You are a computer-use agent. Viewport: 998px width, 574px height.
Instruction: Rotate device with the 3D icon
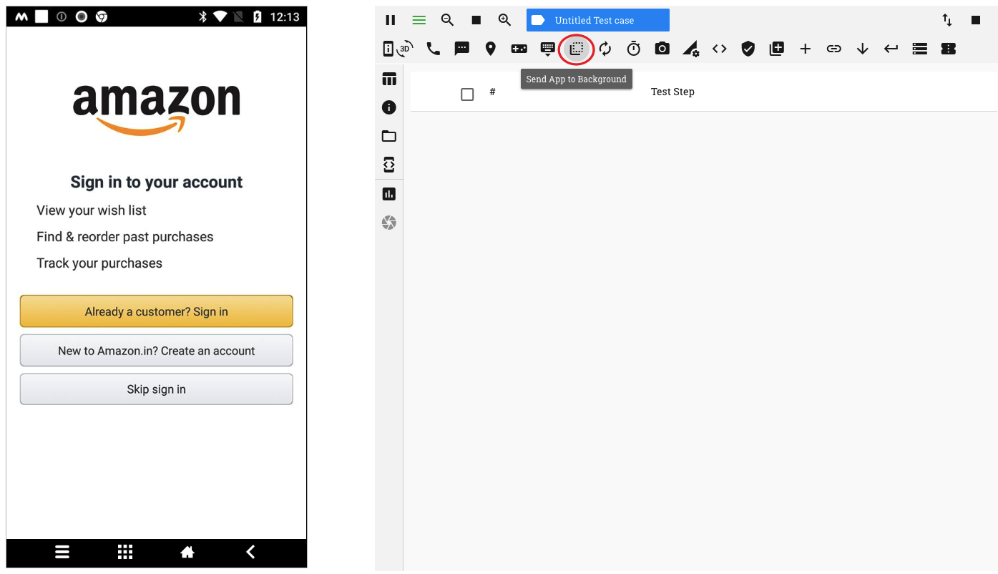tap(405, 49)
